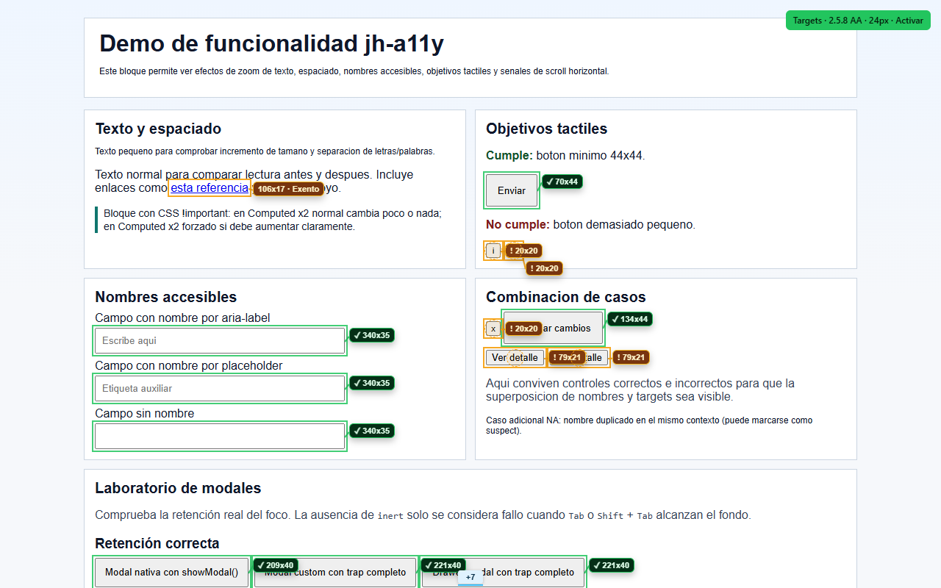Click the 'Aqui conviven controles correctos' paragraph
This screenshot has width=941, height=588.
coord(640,390)
